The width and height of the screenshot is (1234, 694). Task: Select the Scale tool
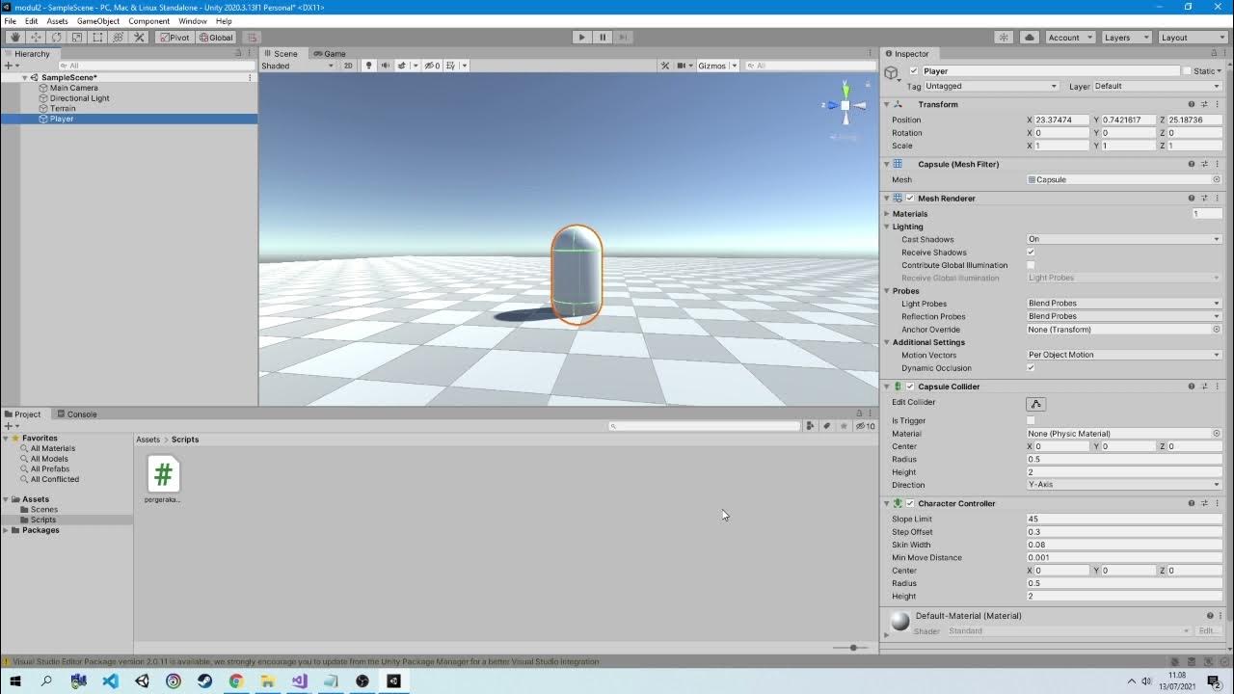coord(77,38)
